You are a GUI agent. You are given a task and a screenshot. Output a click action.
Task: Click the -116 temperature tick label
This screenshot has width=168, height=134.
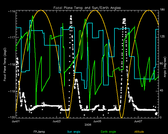pyautogui.click(x=11, y=12)
